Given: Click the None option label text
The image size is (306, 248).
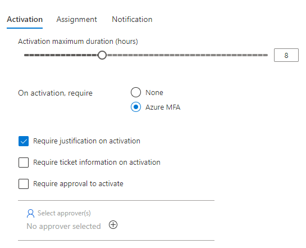Looking at the screenshot, I should (154, 92).
